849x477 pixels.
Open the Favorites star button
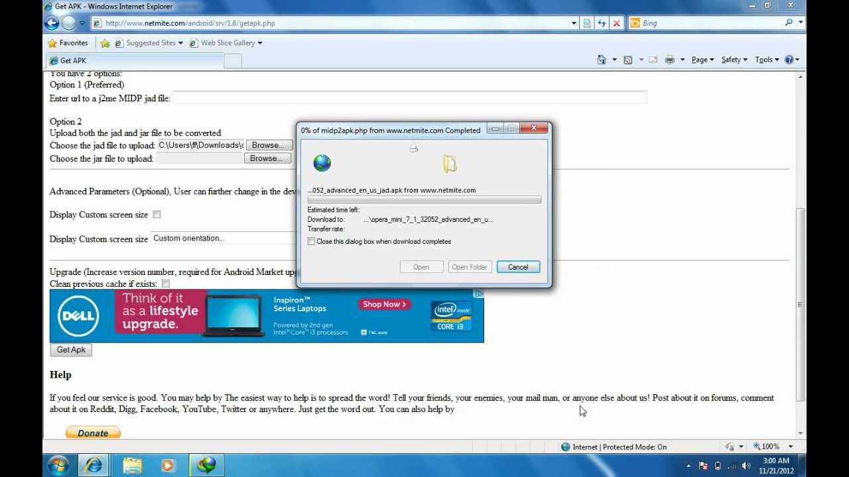[x=68, y=43]
